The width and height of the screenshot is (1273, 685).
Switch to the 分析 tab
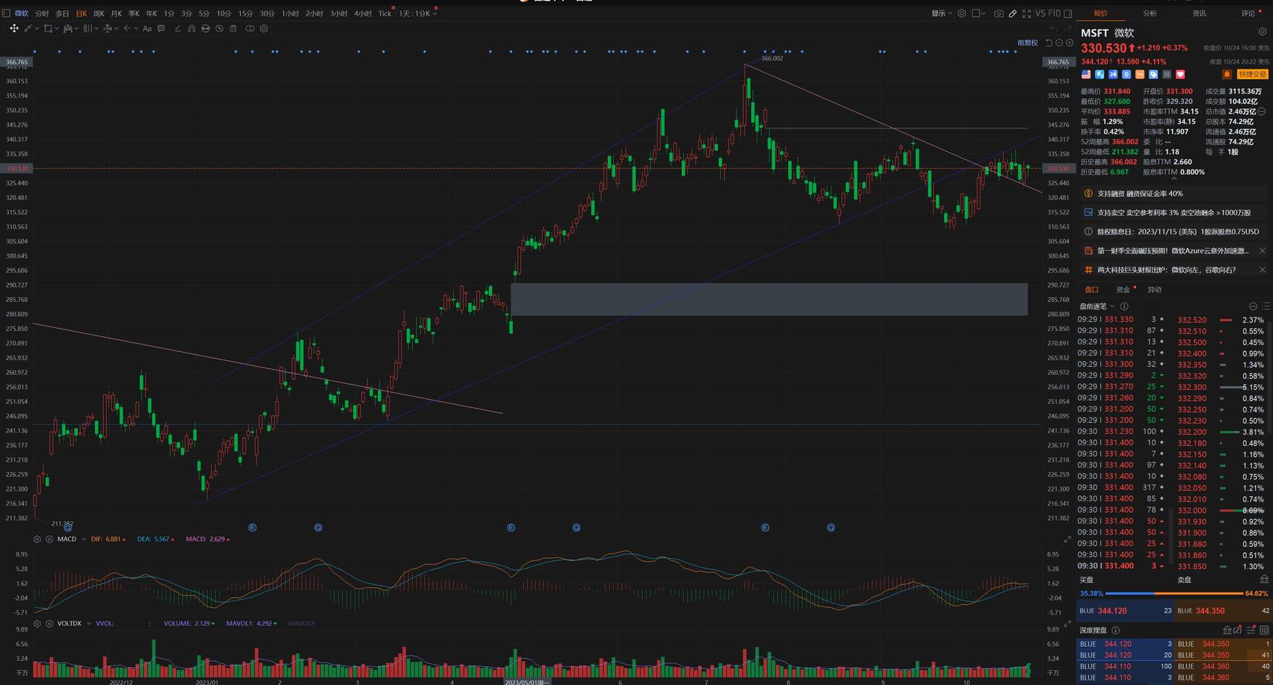[x=1150, y=13]
